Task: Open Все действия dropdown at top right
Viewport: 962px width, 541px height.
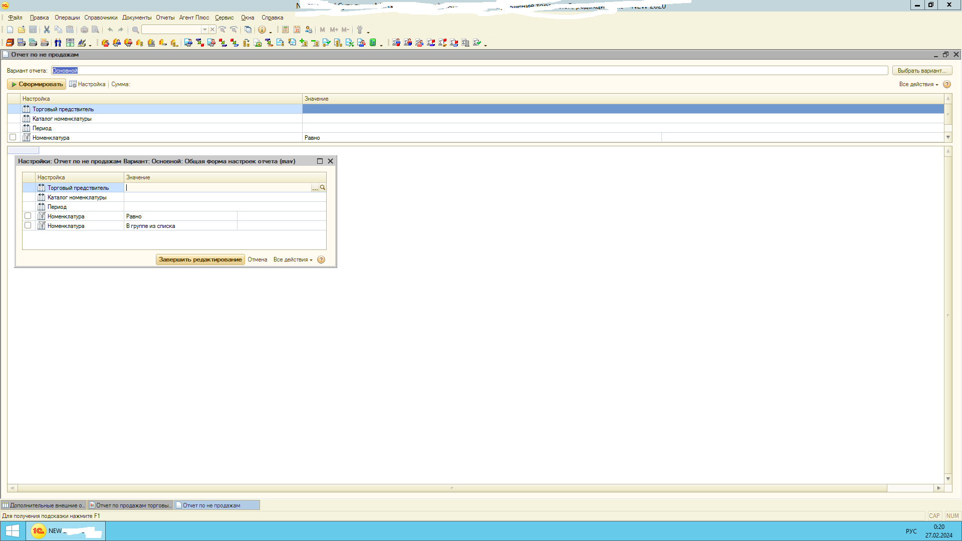Action: 918,84
